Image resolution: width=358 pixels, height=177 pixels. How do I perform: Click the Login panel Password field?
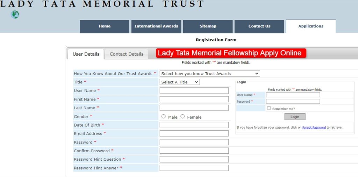point(293,102)
